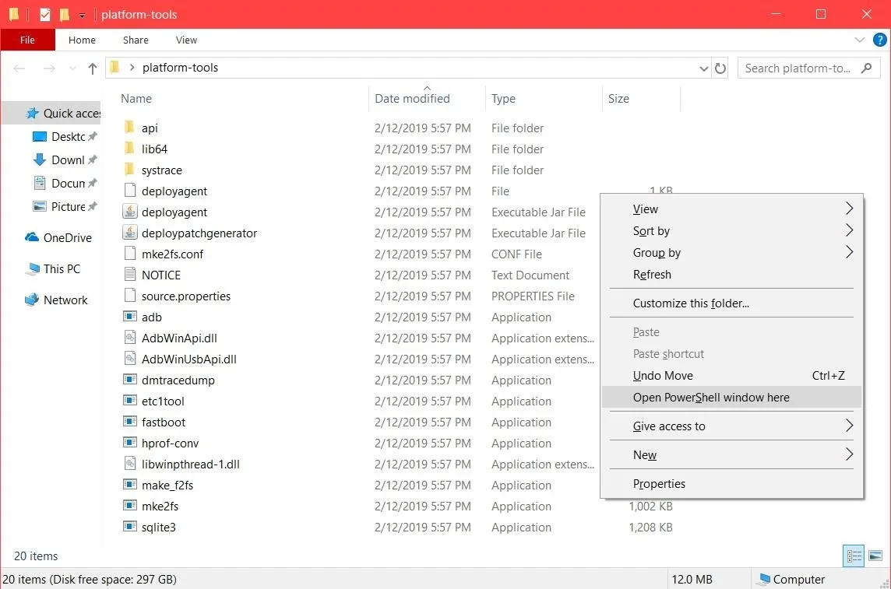
Task: Select Pictures in navigation pane
Action: pyautogui.click(x=64, y=206)
